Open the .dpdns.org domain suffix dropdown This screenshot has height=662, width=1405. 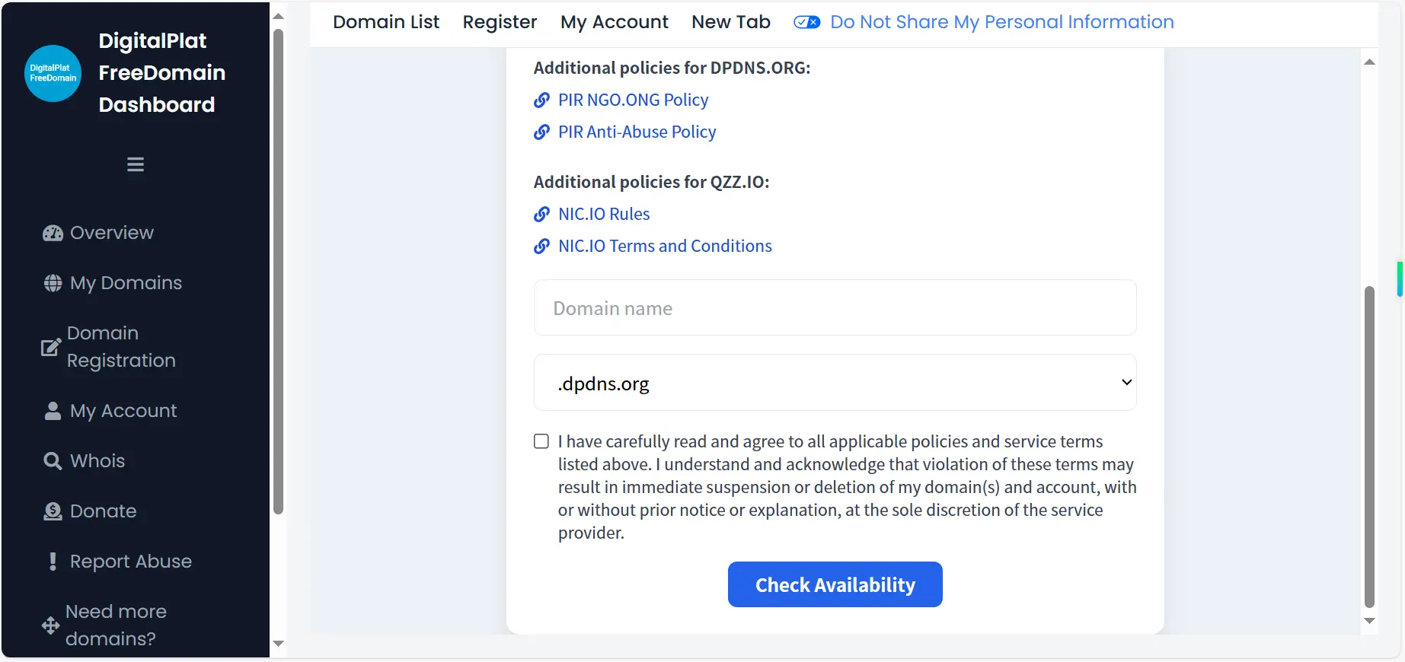pos(835,383)
